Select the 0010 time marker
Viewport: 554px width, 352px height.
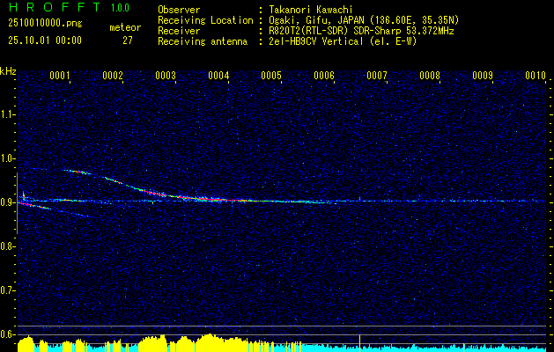(536, 76)
